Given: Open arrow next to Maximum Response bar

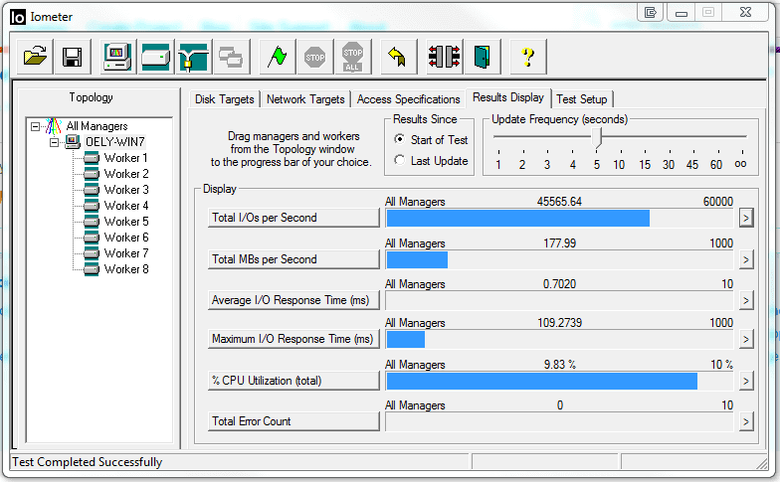Looking at the screenshot, I should [746, 339].
